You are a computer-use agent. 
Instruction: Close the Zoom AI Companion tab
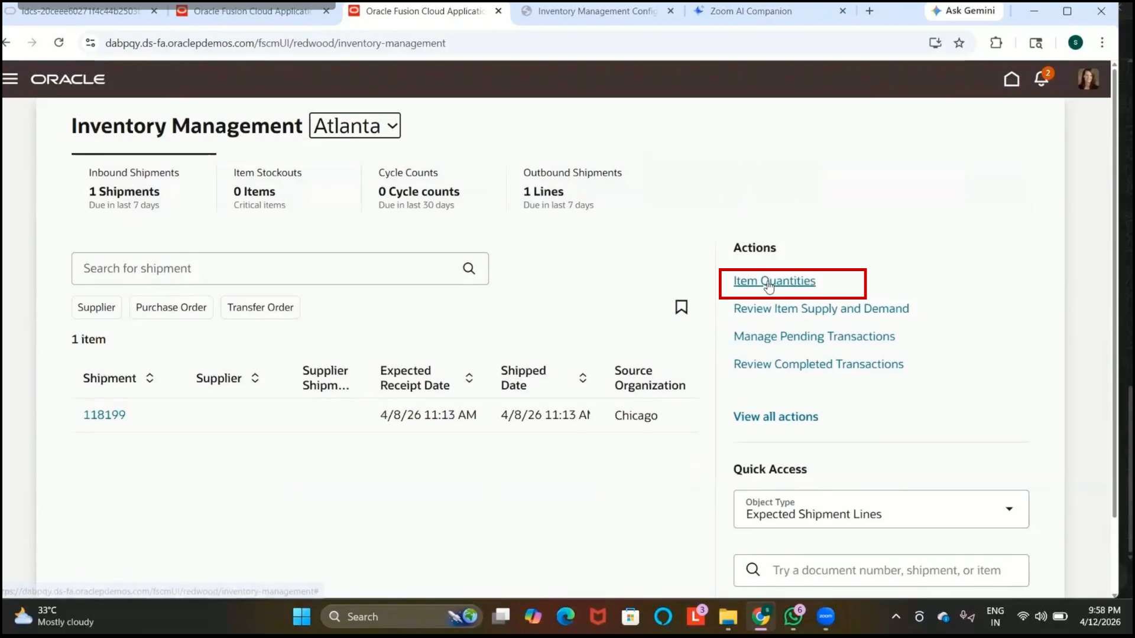[842, 11]
